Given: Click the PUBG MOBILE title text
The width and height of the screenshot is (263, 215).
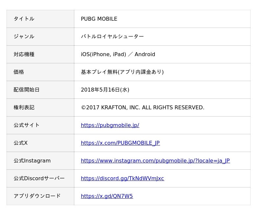Looking at the screenshot, I should [99, 19].
